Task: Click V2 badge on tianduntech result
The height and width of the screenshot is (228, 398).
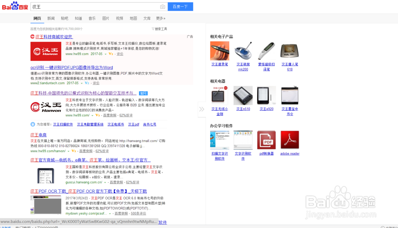Action: tap(87, 83)
